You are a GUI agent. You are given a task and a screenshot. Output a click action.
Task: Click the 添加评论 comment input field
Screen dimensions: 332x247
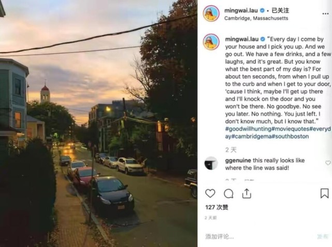pyautogui.click(x=258, y=237)
